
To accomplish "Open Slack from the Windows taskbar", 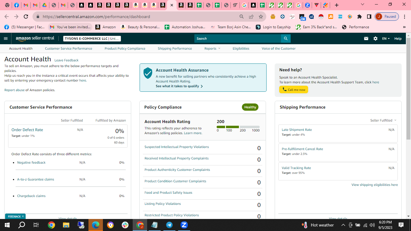I will click(125, 225).
